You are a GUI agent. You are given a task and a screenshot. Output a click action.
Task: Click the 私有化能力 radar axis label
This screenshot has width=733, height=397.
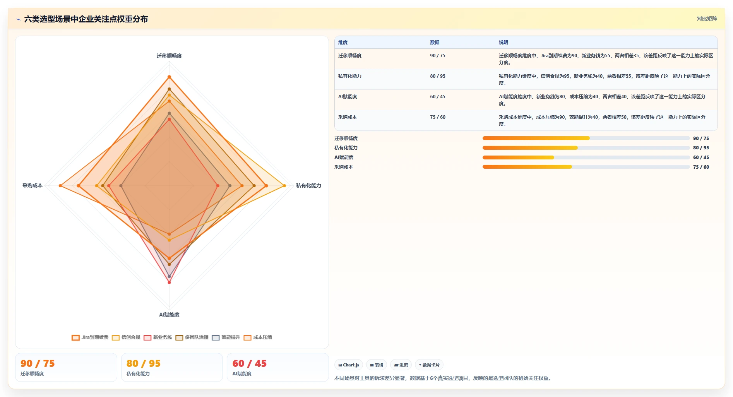coord(308,186)
